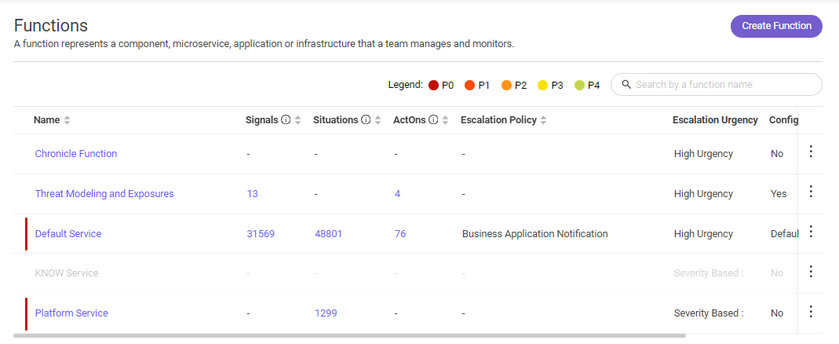Screen dimensions: 839x344
Task: Click the horizontal table scrollbar
Action: click(349, 336)
